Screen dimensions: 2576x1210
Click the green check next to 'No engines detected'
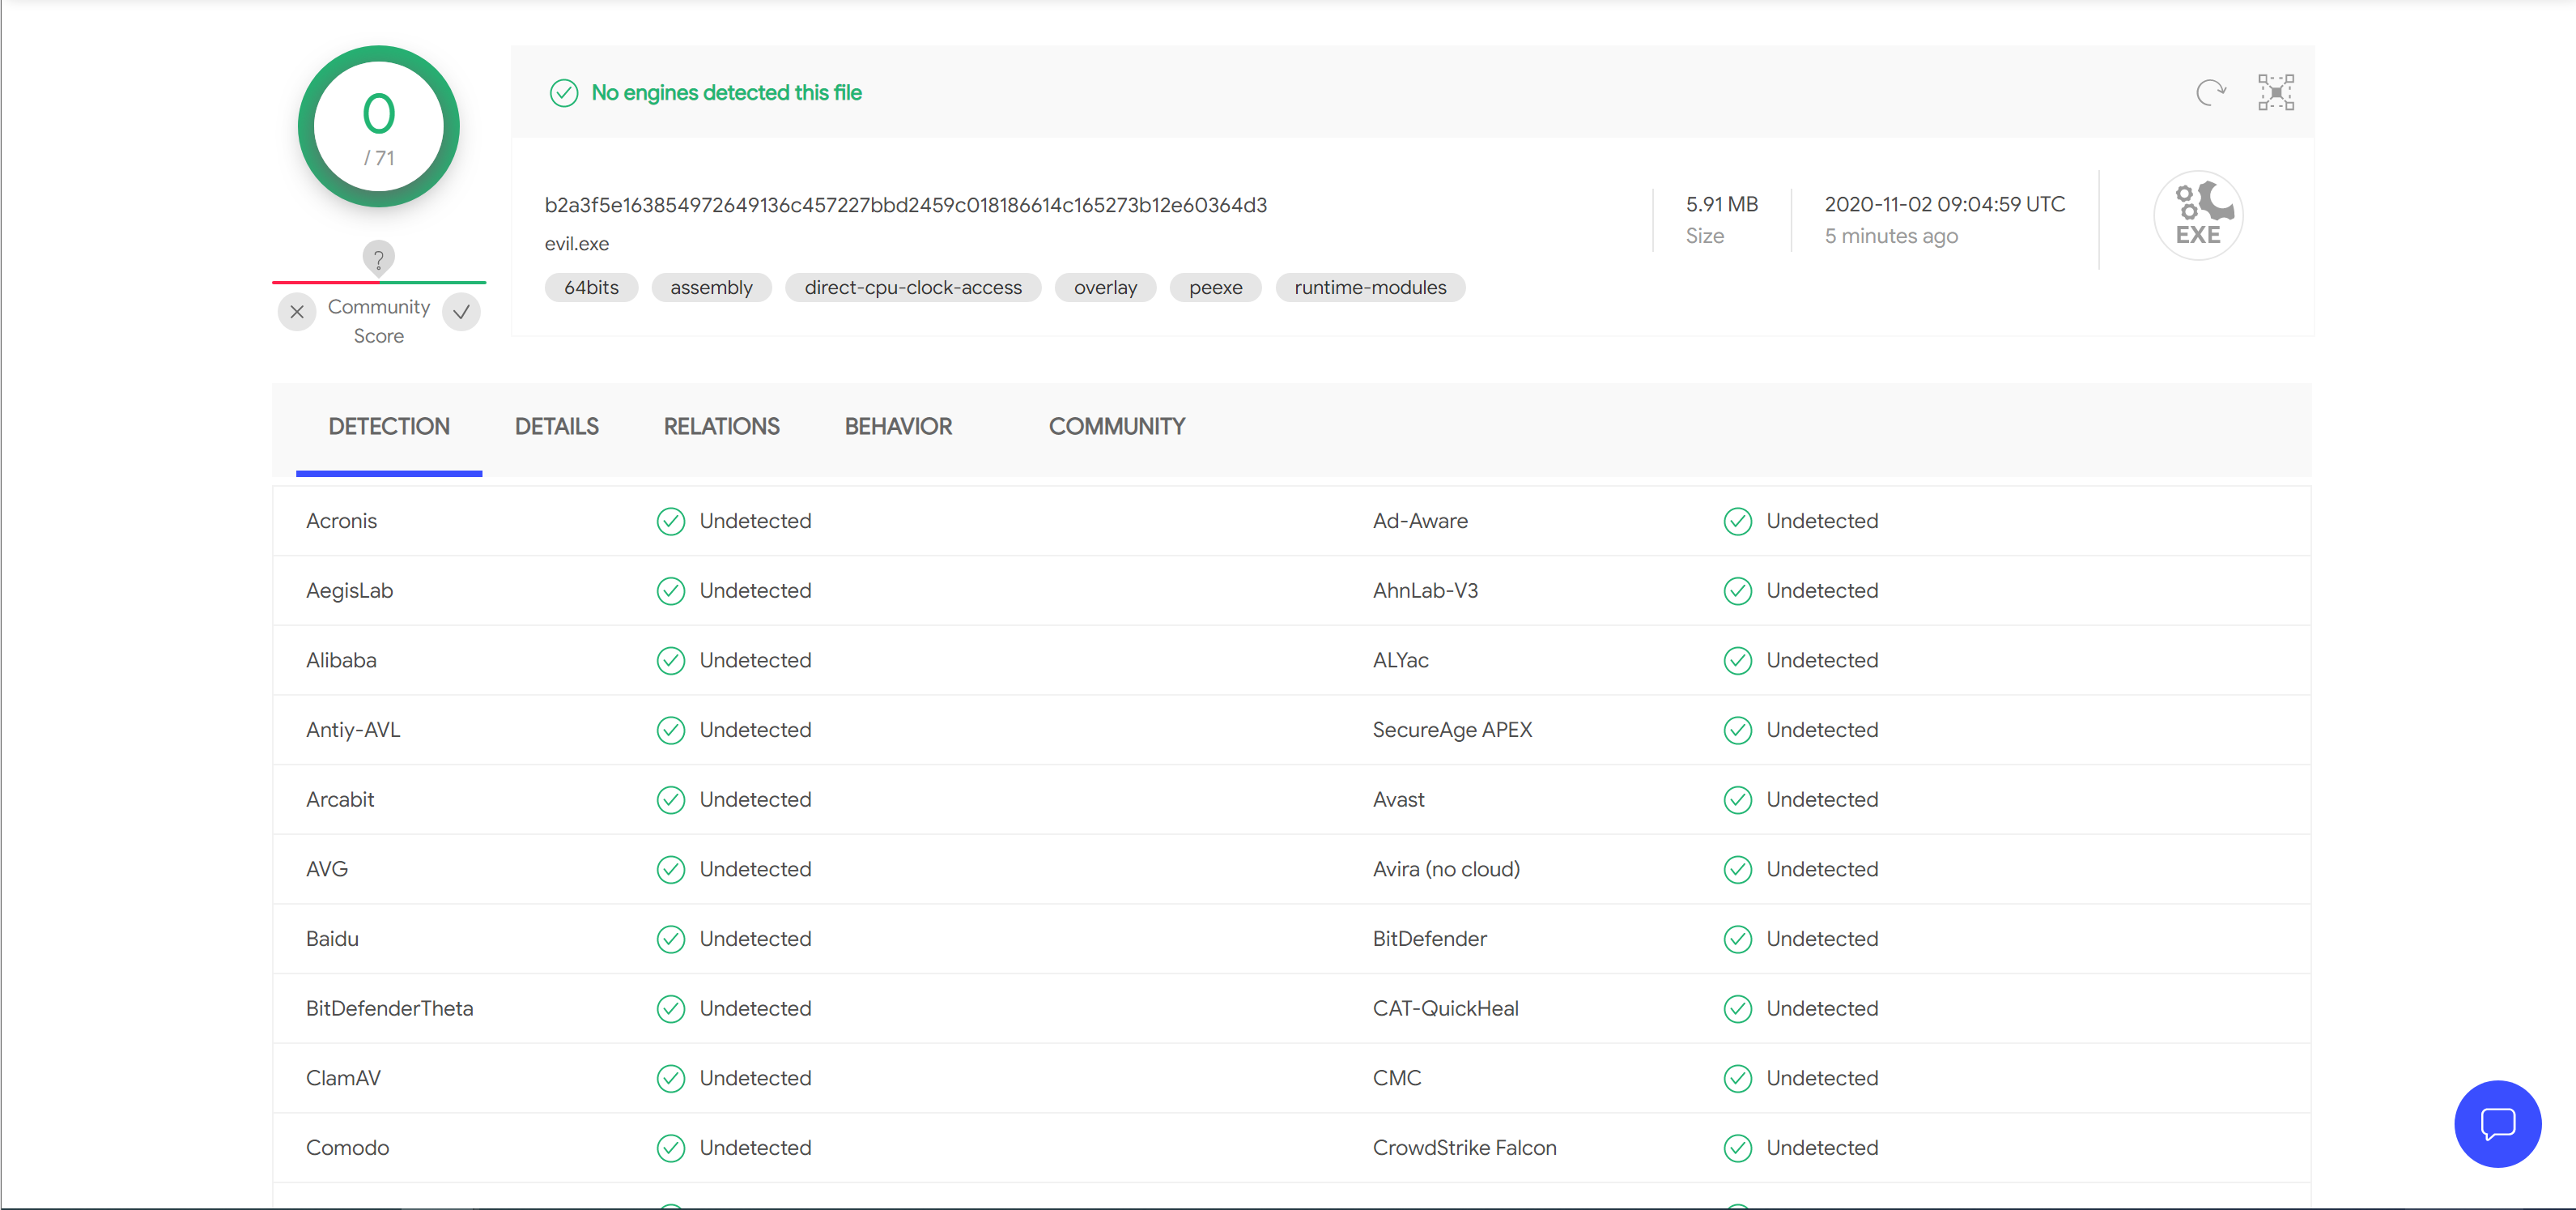pyautogui.click(x=564, y=93)
